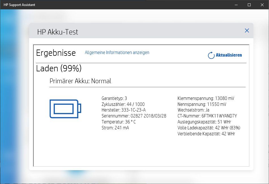269x184 pixels.
Task: Click Auslegungskapazität: 51 WHr value
Action: pyautogui.click(x=204, y=122)
